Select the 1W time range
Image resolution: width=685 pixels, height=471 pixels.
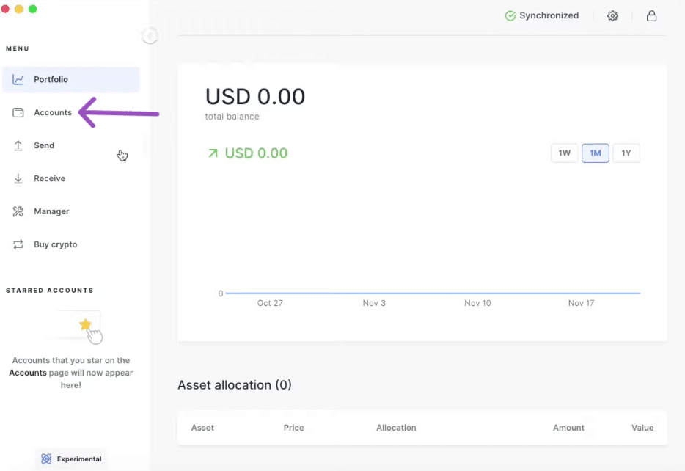point(564,153)
